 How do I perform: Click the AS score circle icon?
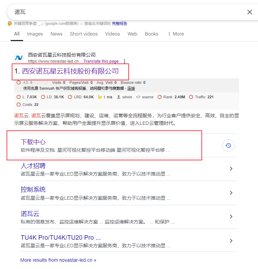[19, 82]
